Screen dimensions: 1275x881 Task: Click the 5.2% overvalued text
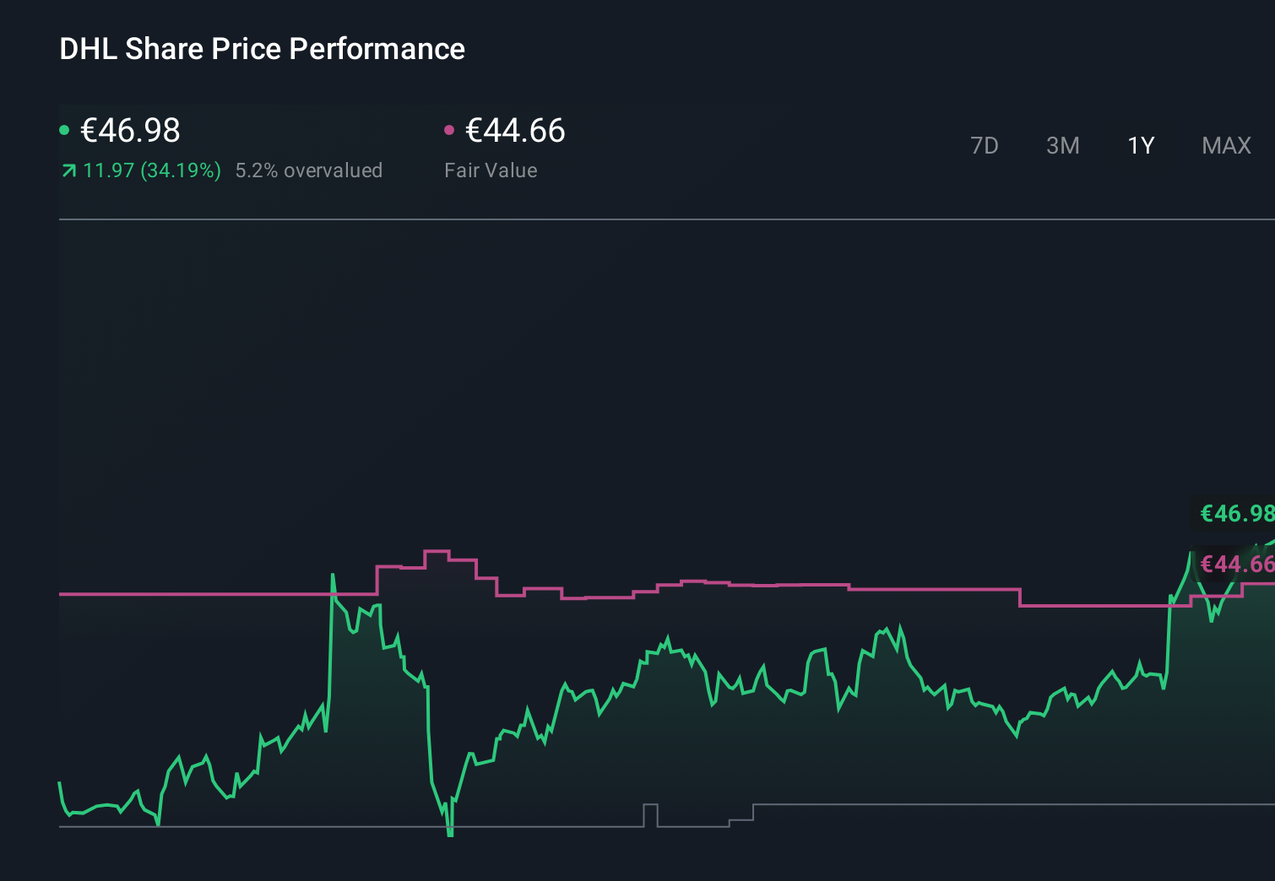pos(308,170)
